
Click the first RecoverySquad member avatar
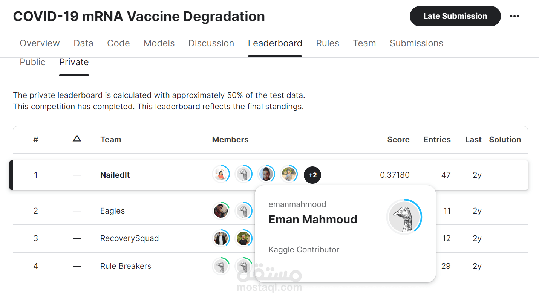click(x=221, y=238)
